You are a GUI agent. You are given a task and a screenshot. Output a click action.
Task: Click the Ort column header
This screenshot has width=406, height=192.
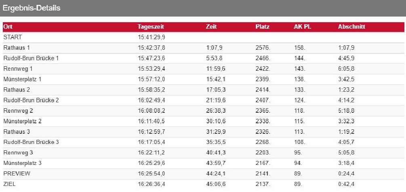coord(8,27)
